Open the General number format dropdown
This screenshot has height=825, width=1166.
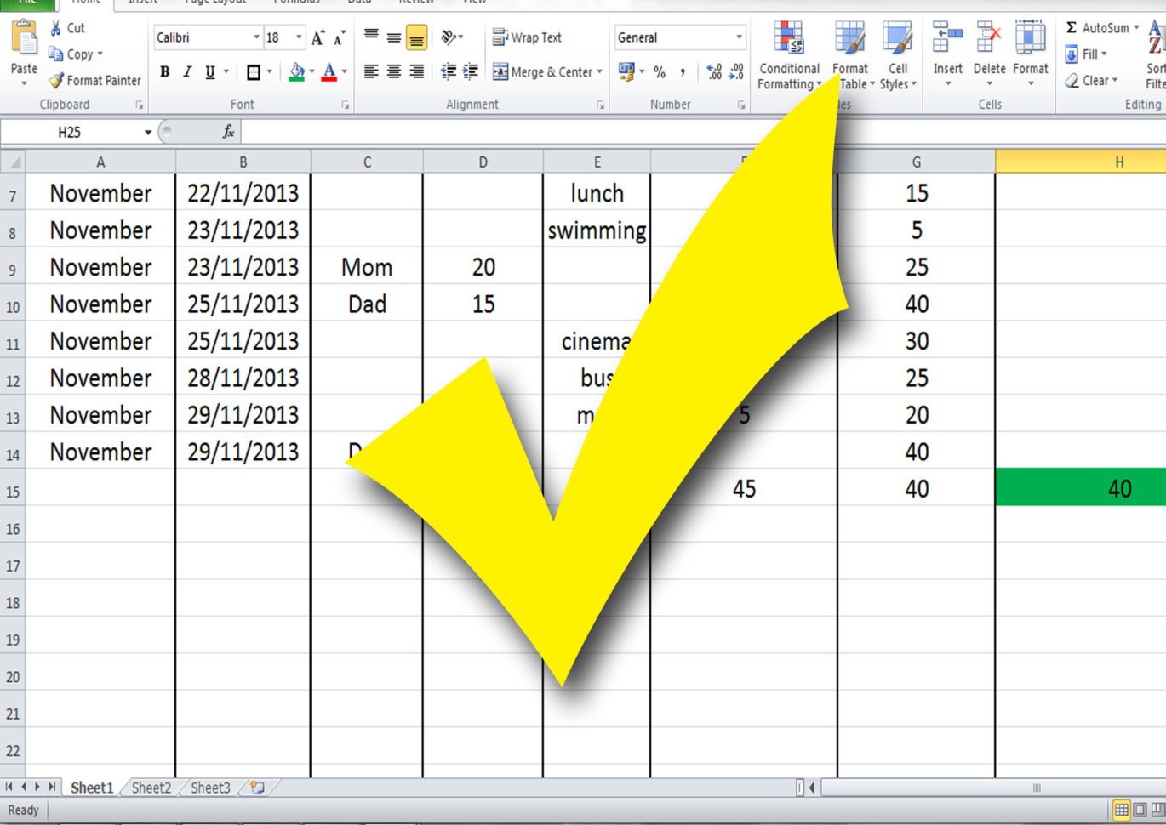[x=736, y=37]
